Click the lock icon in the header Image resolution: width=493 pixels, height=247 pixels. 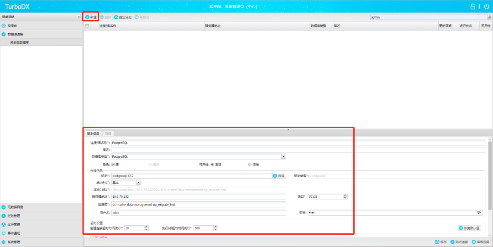472,6
